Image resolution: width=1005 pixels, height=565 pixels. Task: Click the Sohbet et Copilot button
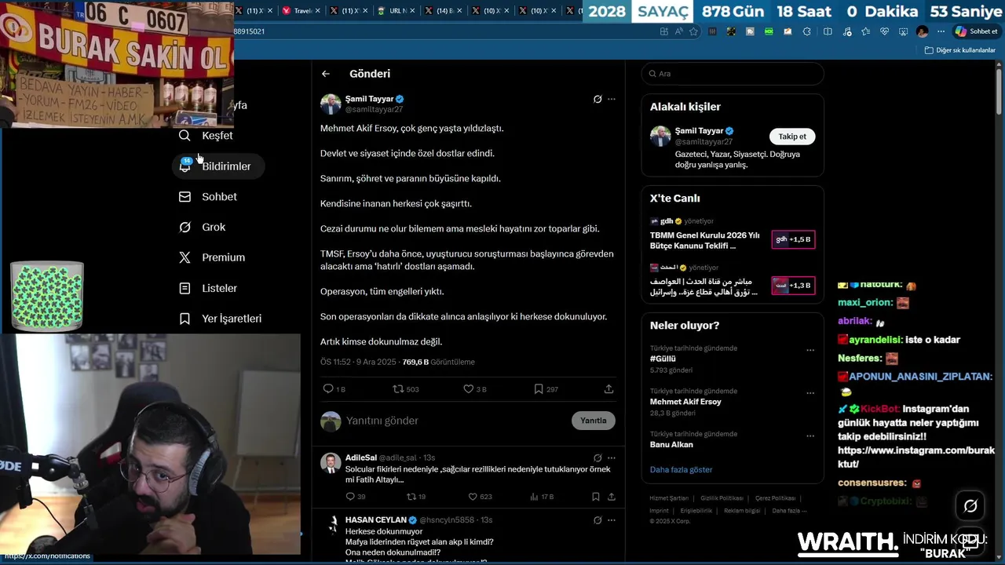pyautogui.click(x=976, y=31)
